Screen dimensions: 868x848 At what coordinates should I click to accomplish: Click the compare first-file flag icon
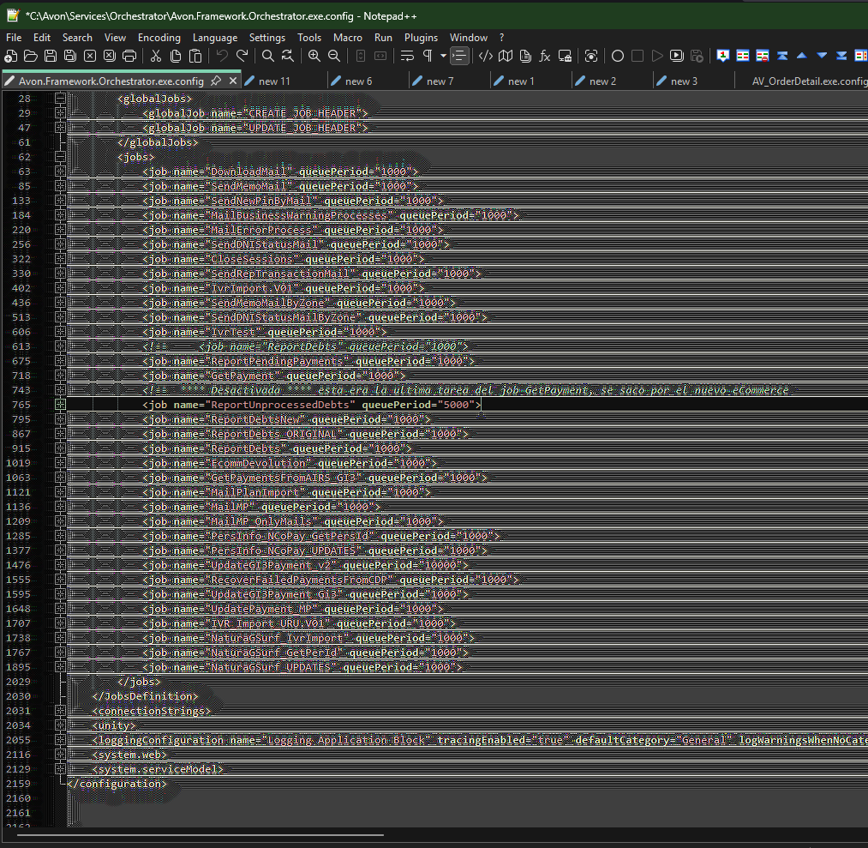pos(722,56)
